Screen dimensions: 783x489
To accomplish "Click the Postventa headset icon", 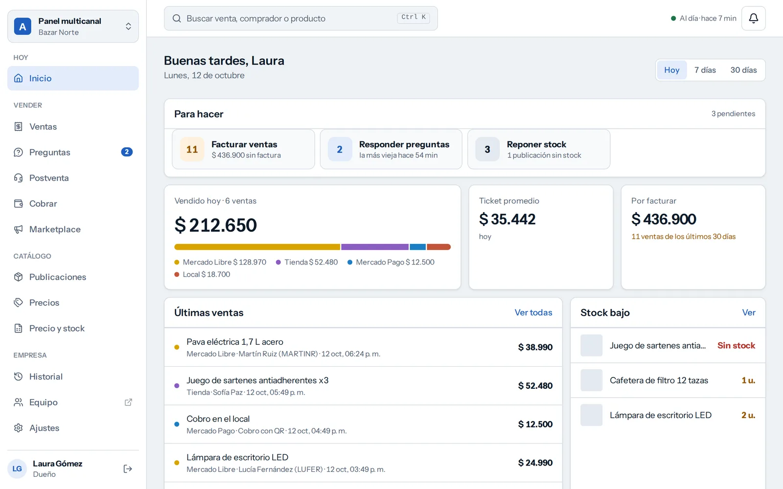I will [19, 178].
